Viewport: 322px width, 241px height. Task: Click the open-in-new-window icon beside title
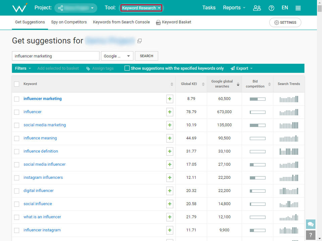point(140,41)
